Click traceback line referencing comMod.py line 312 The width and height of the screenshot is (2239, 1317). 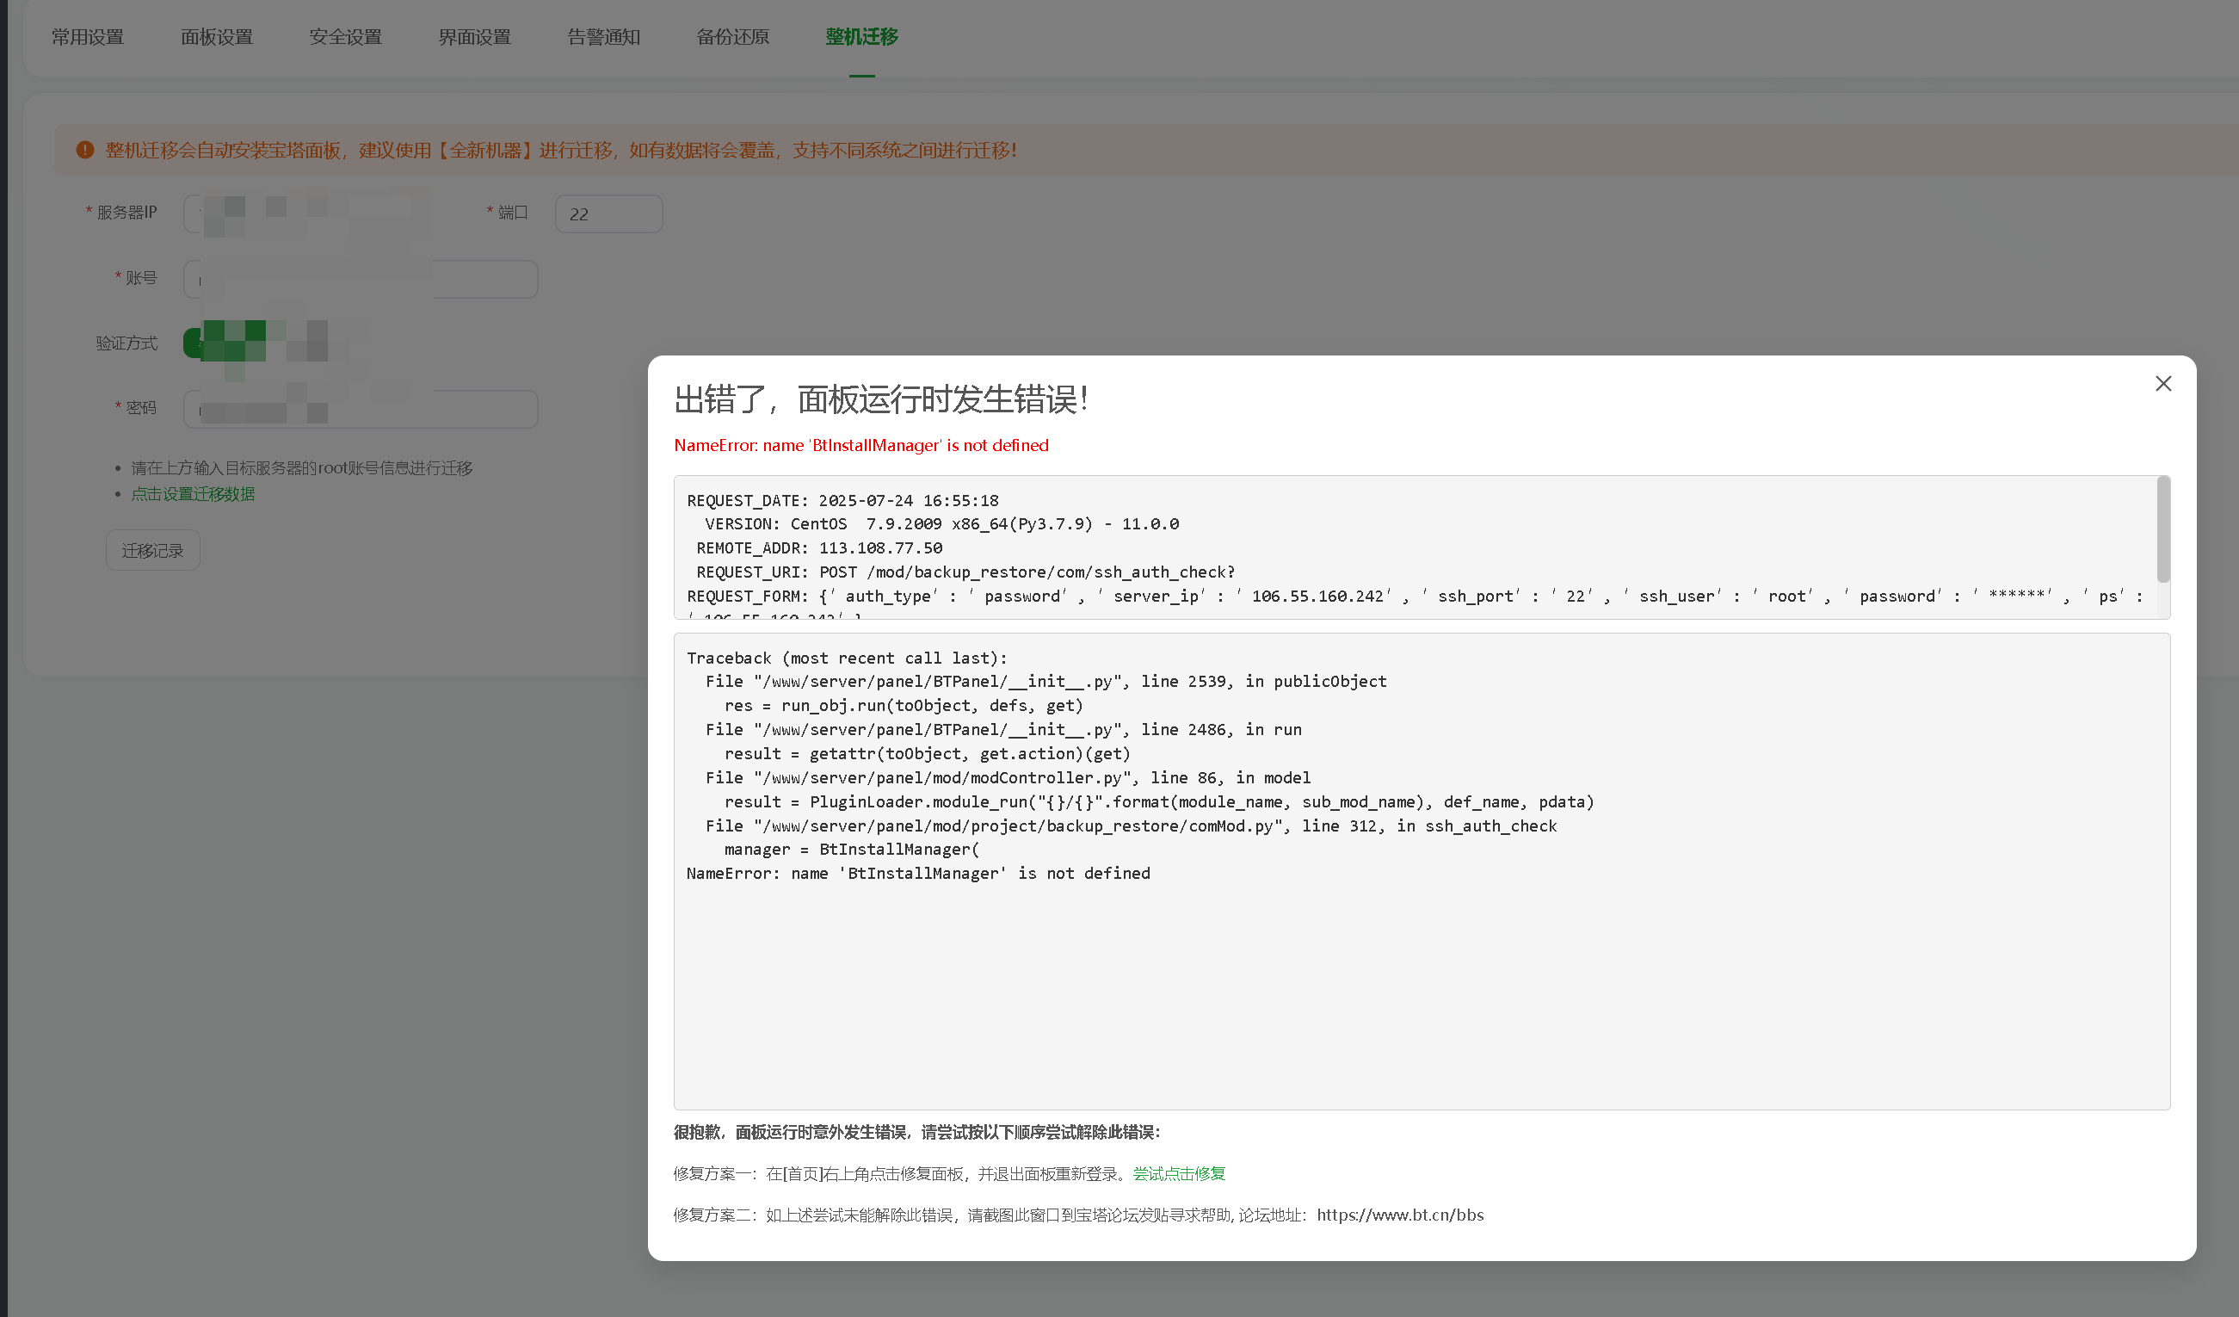(x=1131, y=825)
